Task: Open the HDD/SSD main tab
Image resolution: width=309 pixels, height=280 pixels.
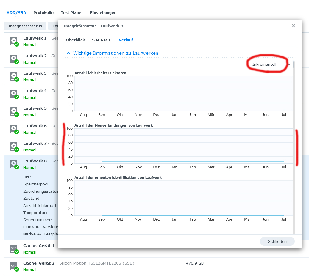Action: pos(16,12)
